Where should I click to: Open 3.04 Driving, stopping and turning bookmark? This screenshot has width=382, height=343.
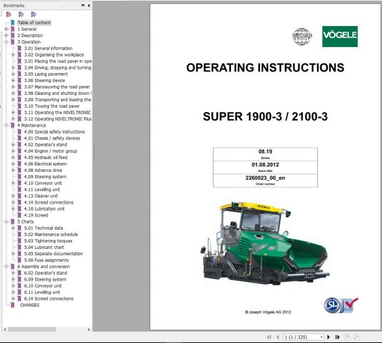[57, 67]
